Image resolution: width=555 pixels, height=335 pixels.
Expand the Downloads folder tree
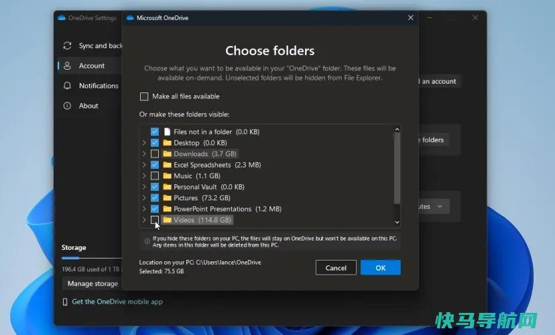click(x=144, y=153)
